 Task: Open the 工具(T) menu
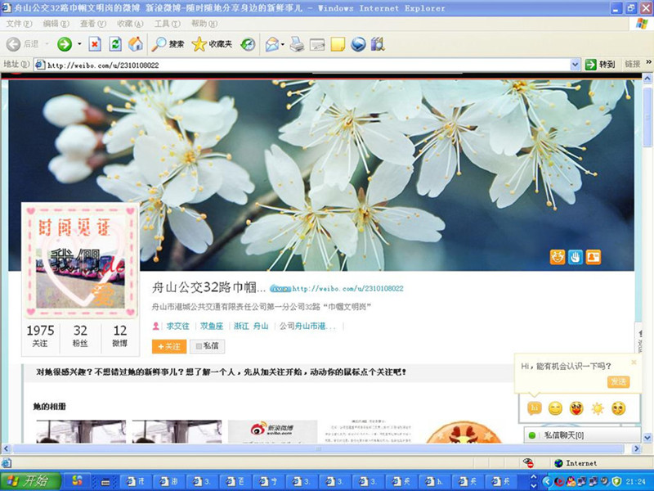click(168, 24)
